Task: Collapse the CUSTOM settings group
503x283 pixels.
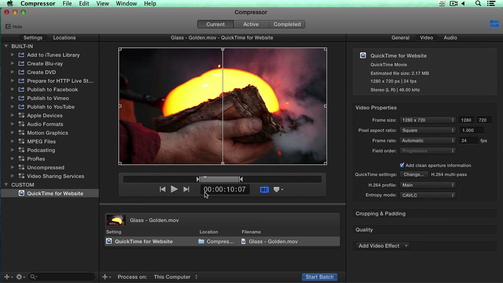Action: point(6,184)
